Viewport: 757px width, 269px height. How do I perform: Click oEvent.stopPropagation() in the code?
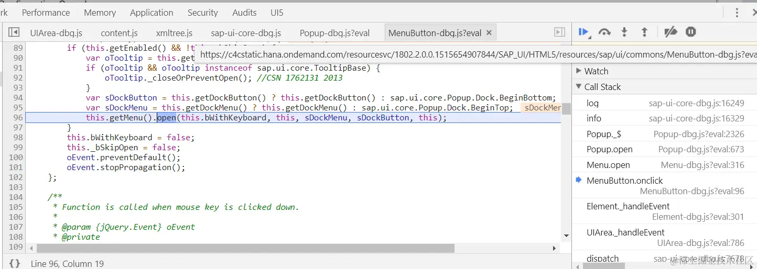pyautogui.click(x=126, y=167)
